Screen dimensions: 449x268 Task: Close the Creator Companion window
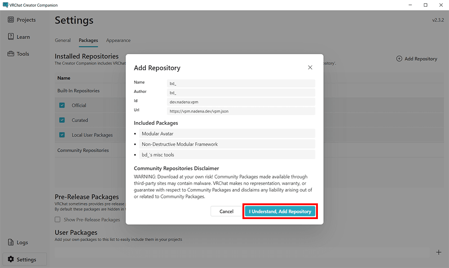coord(441,5)
